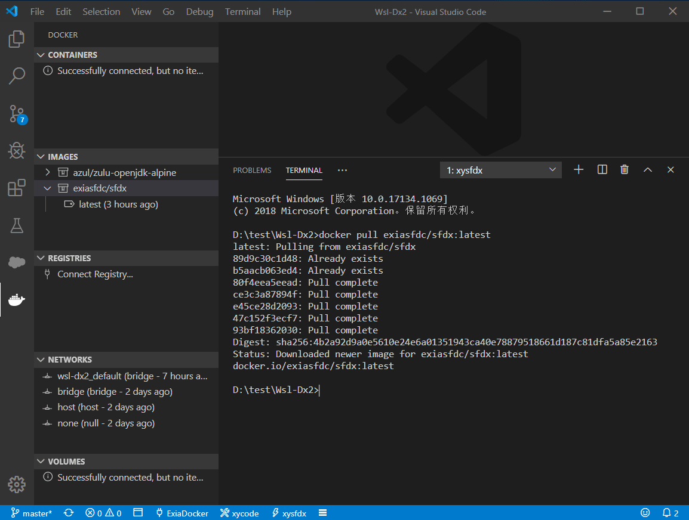The height and width of the screenshot is (520, 689).
Task: Open the terminal selector dropdown 1: xysfdx
Action: pyautogui.click(x=500, y=171)
